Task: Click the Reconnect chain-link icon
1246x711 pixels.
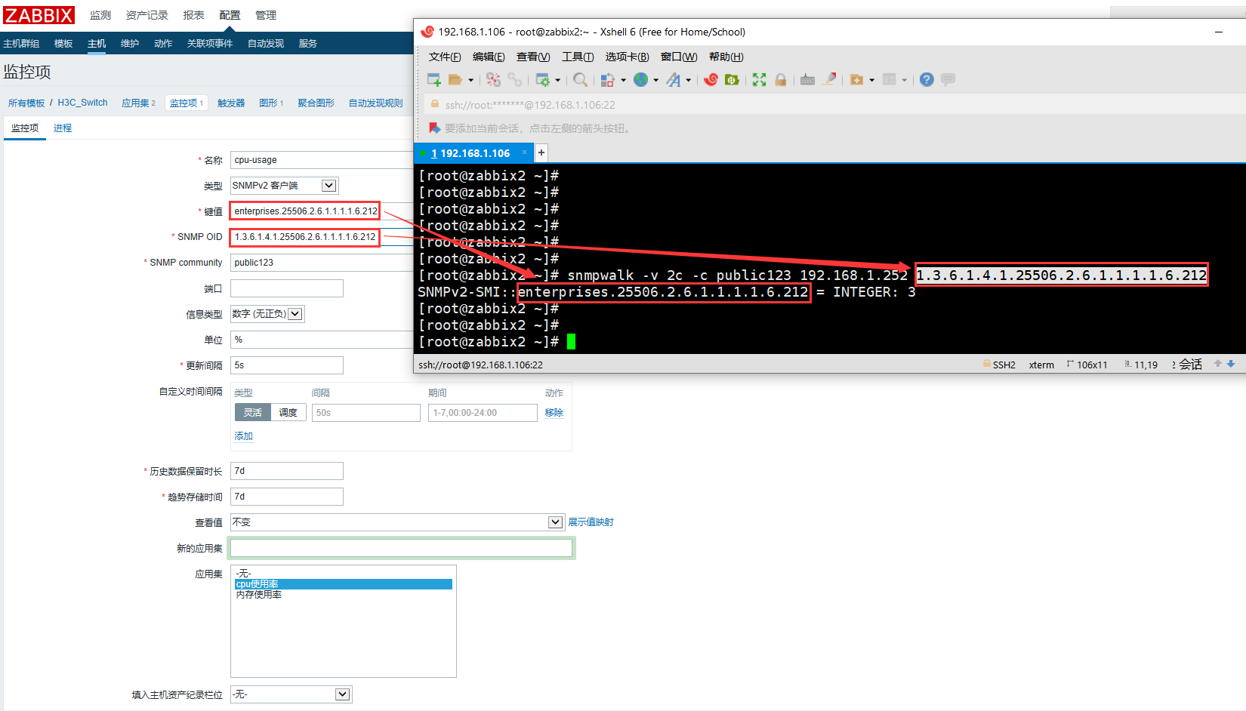Action: tap(515, 80)
